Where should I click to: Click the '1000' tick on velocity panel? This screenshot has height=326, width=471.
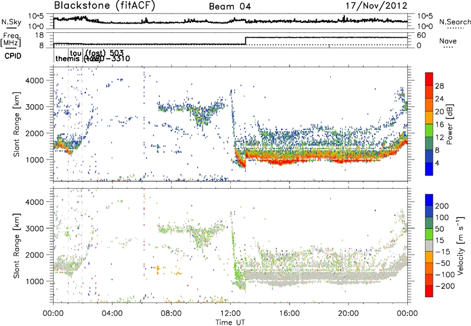point(35,281)
